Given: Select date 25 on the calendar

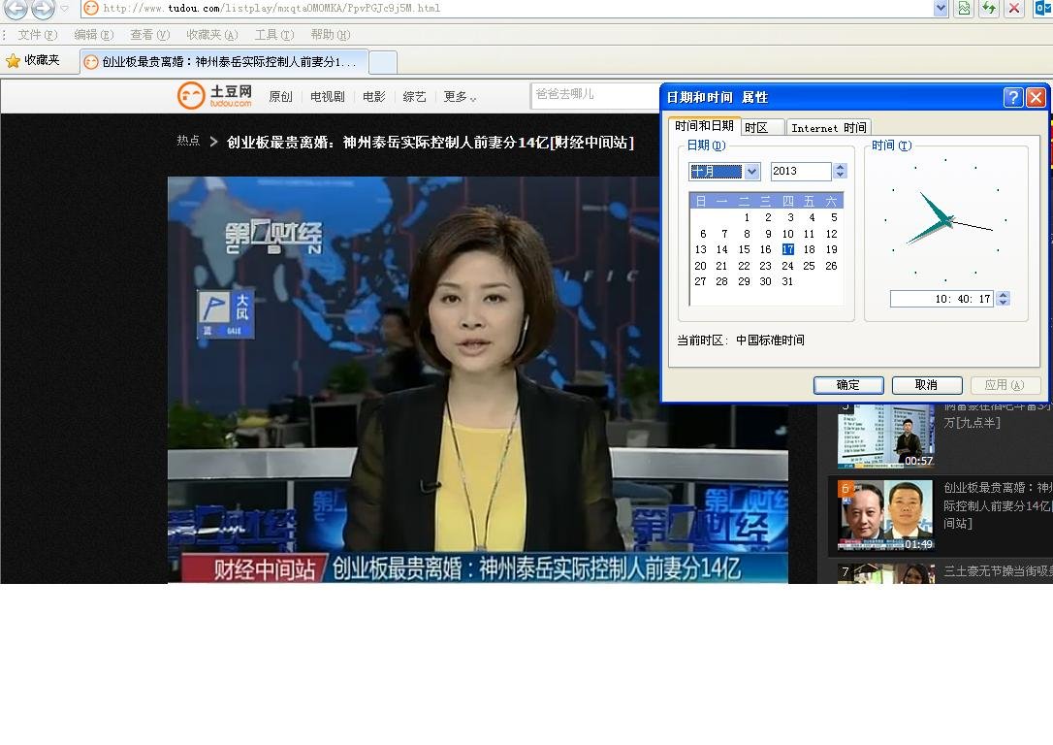Looking at the screenshot, I should click(x=809, y=265).
